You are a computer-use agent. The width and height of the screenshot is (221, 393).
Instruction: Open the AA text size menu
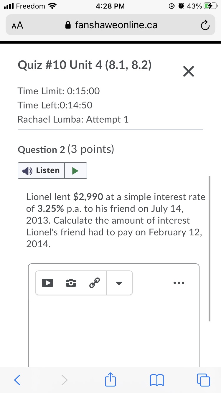click(x=17, y=26)
